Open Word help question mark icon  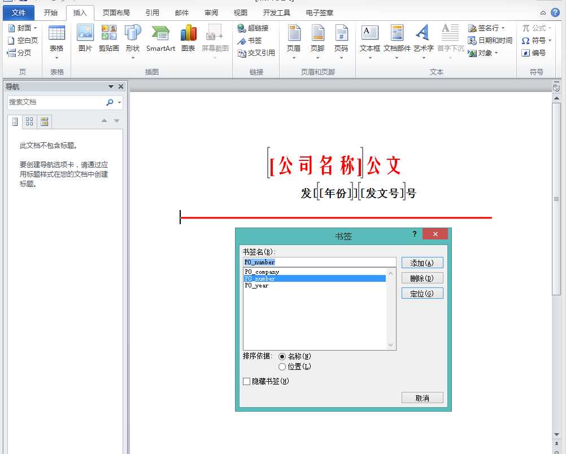click(555, 12)
